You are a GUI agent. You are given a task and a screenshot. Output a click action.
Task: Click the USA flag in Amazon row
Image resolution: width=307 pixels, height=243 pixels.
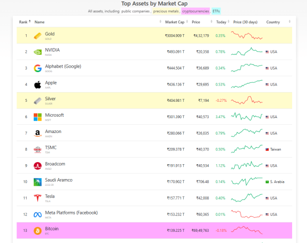[x=267, y=133]
